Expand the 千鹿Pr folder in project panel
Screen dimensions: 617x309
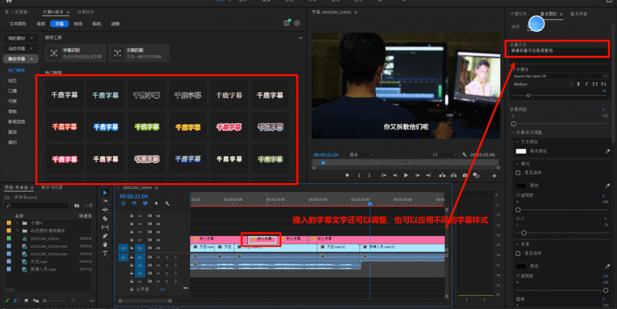pyautogui.click(x=16, y=223)
